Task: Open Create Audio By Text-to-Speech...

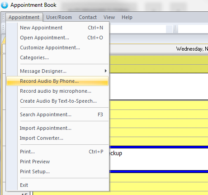Action: coord(57,101)
